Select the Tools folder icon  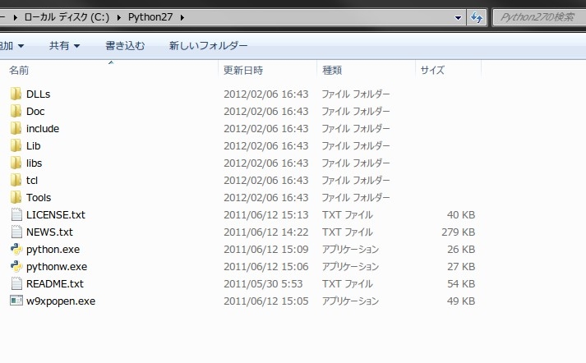(x=16, y=197)
